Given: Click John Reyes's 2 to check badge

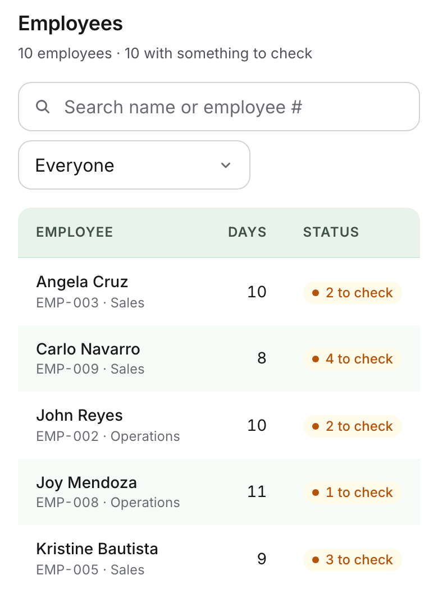Looking at the screenshot, I should click(x=352, y=426).
